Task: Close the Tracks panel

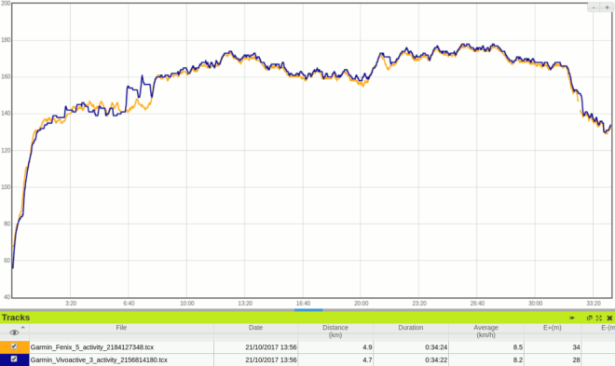Action: pos(609,318)
